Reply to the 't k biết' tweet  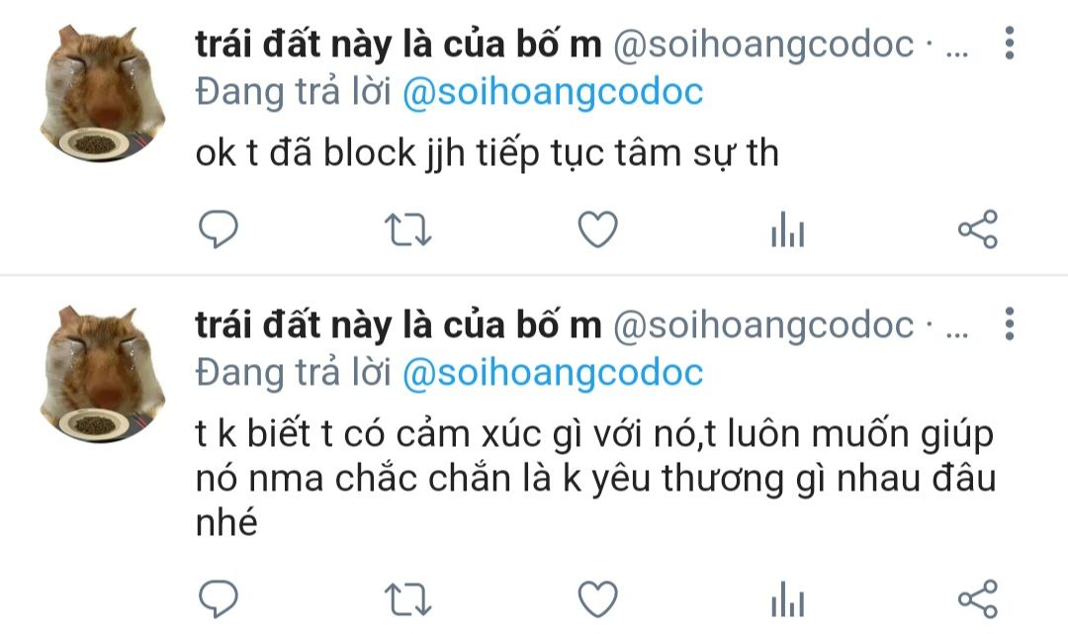point(218,598)
